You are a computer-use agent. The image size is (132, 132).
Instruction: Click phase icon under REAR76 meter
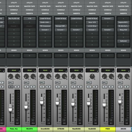click(x=33, y=120)
